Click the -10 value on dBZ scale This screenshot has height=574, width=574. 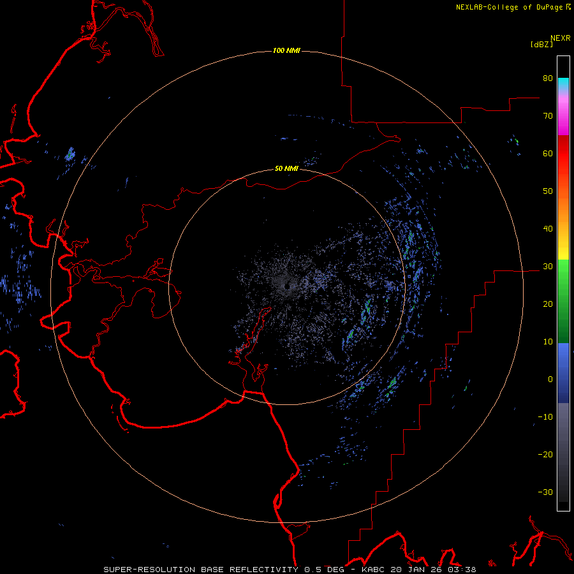[545, 417]
